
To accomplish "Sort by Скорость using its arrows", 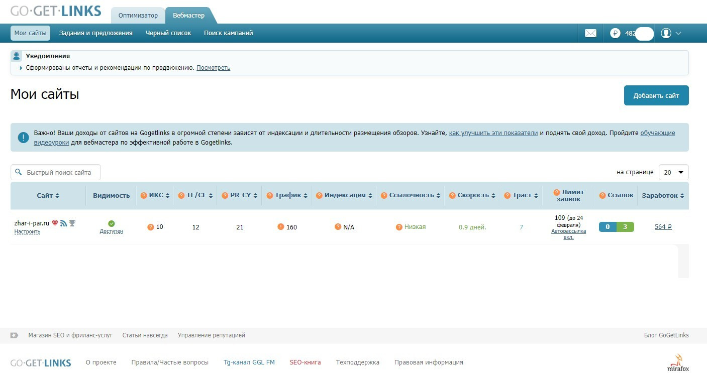I will pyautogui.click(x=493, y=196).
